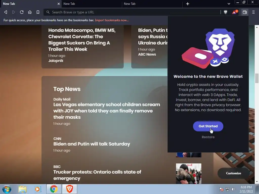This screenshot has width=259, height=194.
Task: Go back using the back arrow
Action: pyautogui.click(x=6, y=12)
